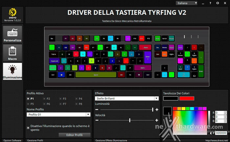Image resolution: width=230 pixels, height=142 pixels.
Task: Select the Esc key on virtual keyboard
Action: [x=52, y=39]
